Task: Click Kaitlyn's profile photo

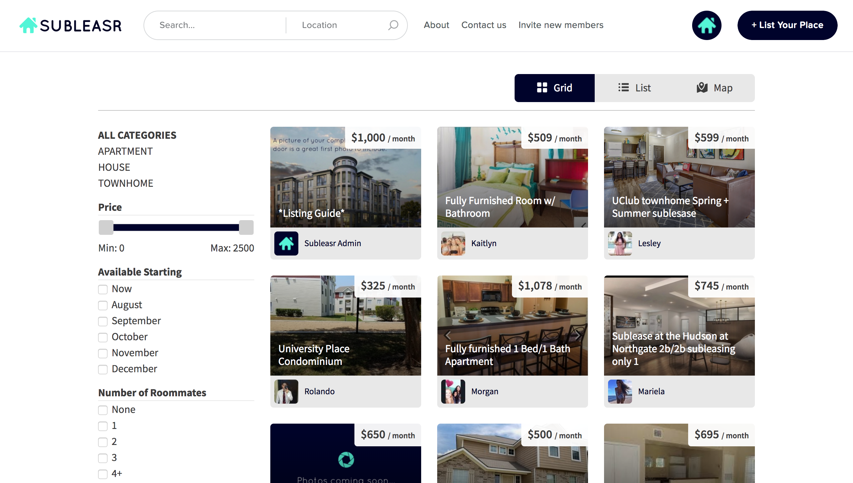Action: tap(453, 244)
